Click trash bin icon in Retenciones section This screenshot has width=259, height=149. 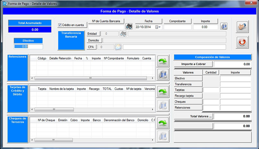click(163, 74)
